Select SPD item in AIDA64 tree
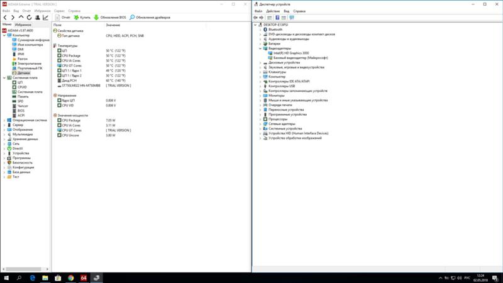 click(x=18, y=101)
